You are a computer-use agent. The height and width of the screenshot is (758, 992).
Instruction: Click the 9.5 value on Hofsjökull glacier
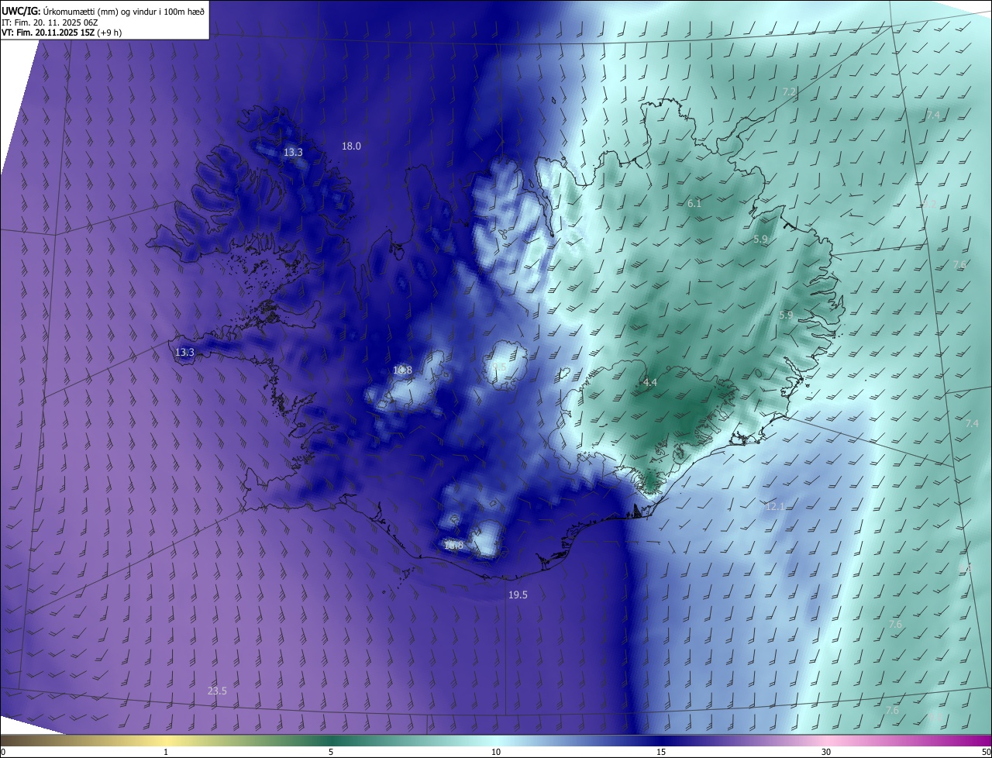(499, 367)
